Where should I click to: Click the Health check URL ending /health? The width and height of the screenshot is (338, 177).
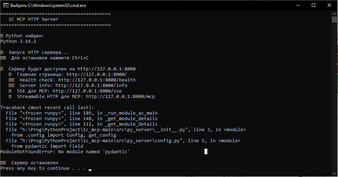(97, 80)
